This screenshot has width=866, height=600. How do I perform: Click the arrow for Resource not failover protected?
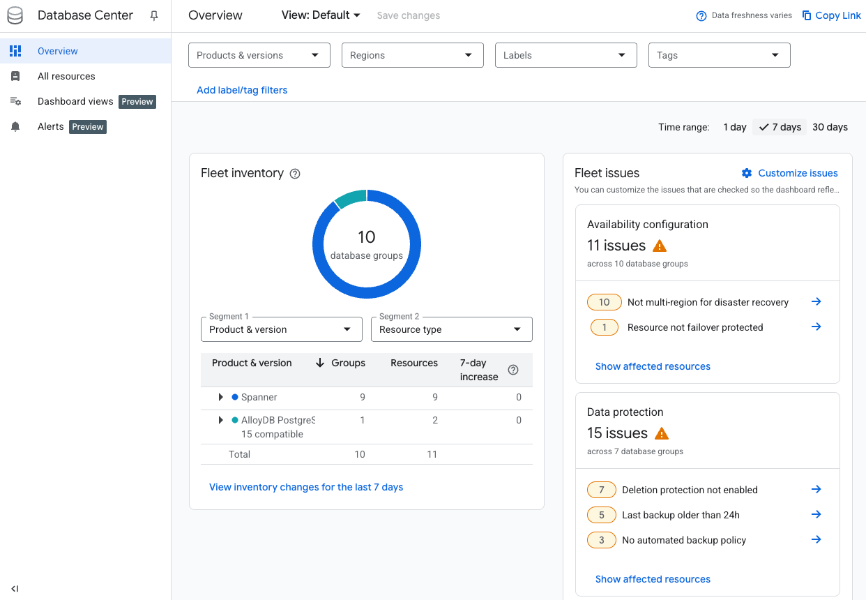(x=816, y=327)
